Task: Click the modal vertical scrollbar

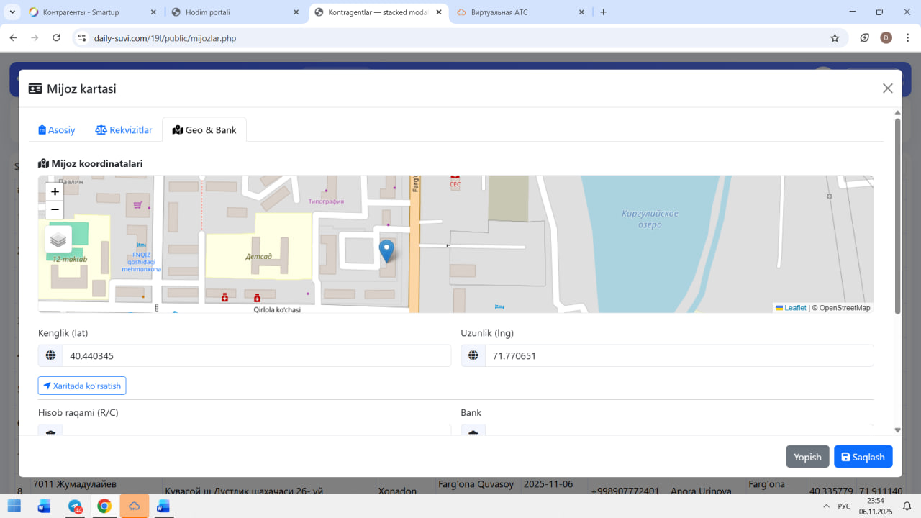Action: (897, 216)
